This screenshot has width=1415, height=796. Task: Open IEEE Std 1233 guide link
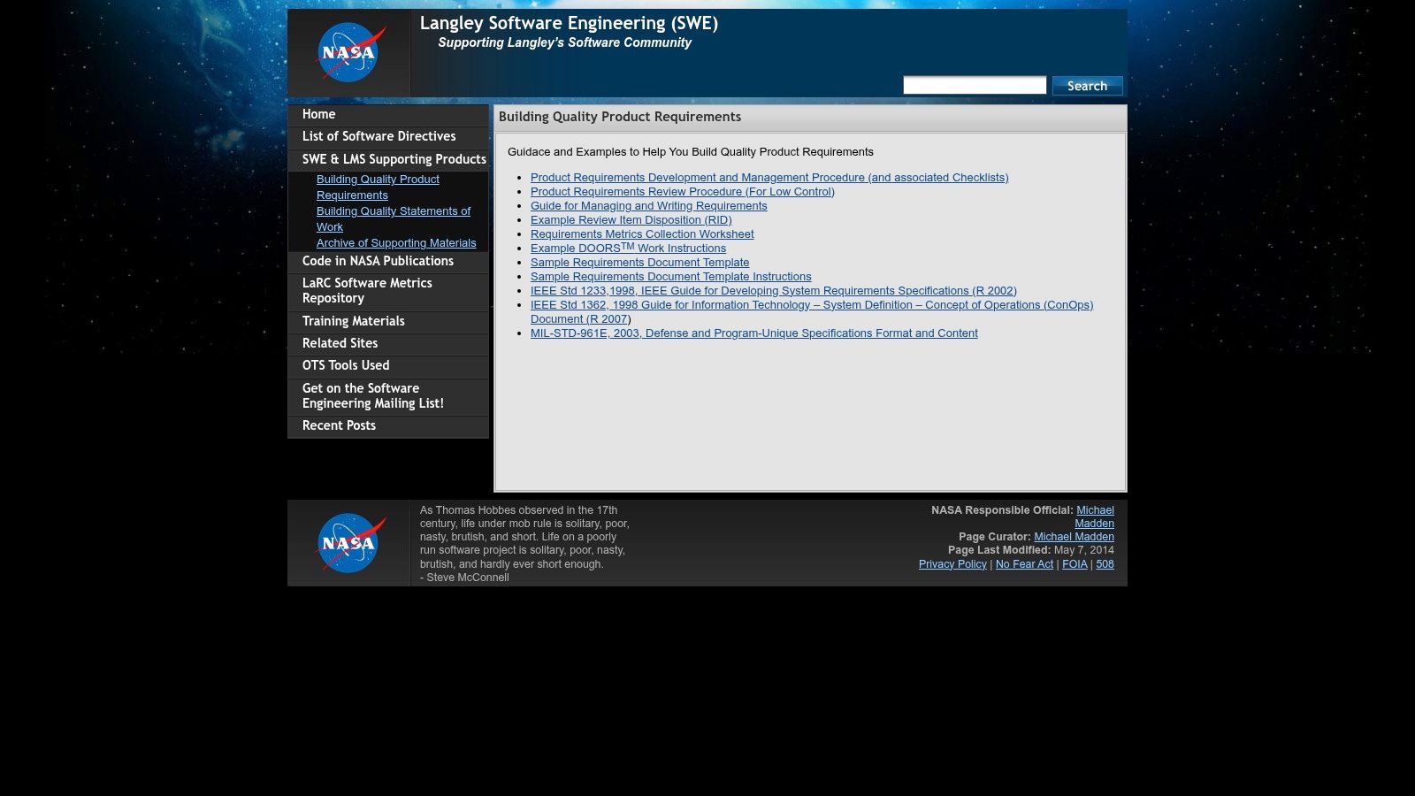coord(774,291)
